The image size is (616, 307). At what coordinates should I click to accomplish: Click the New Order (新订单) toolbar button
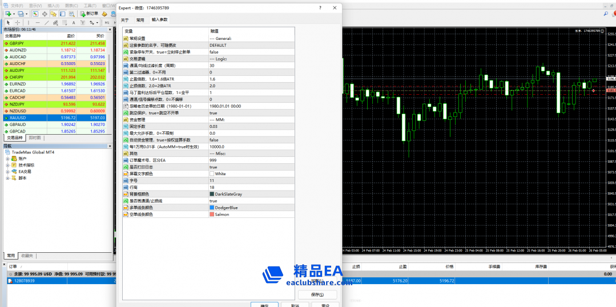[x=88, y=14]
